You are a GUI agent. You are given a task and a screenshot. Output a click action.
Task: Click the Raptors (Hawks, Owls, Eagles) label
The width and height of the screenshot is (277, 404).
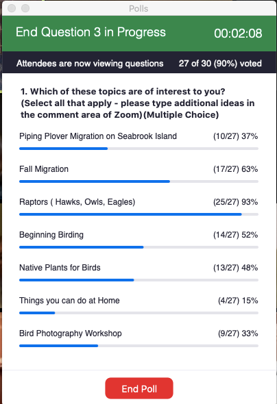point(77,202)
